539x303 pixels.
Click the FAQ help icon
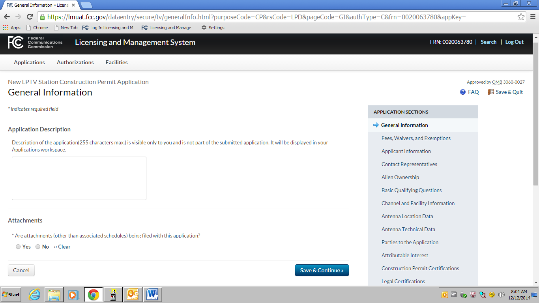tap(463, 92)
